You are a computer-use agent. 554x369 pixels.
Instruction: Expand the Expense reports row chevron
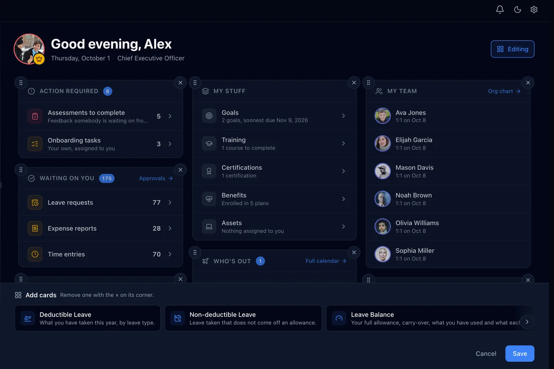[x=170, y=228]
